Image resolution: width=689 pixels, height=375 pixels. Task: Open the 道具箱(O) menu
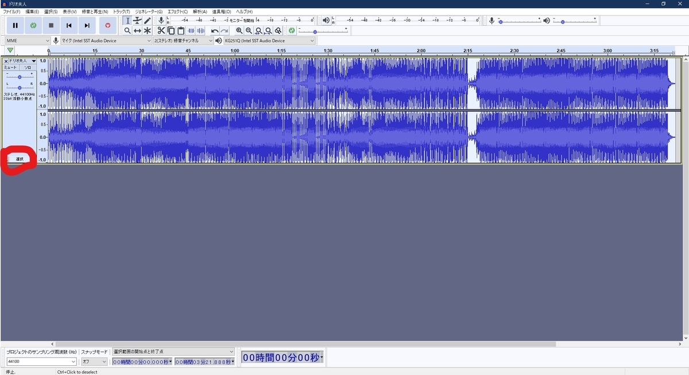tap(222, 11)
